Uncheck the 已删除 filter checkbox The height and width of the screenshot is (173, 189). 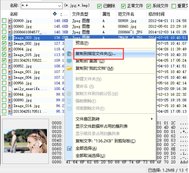[x=99, y=6]
